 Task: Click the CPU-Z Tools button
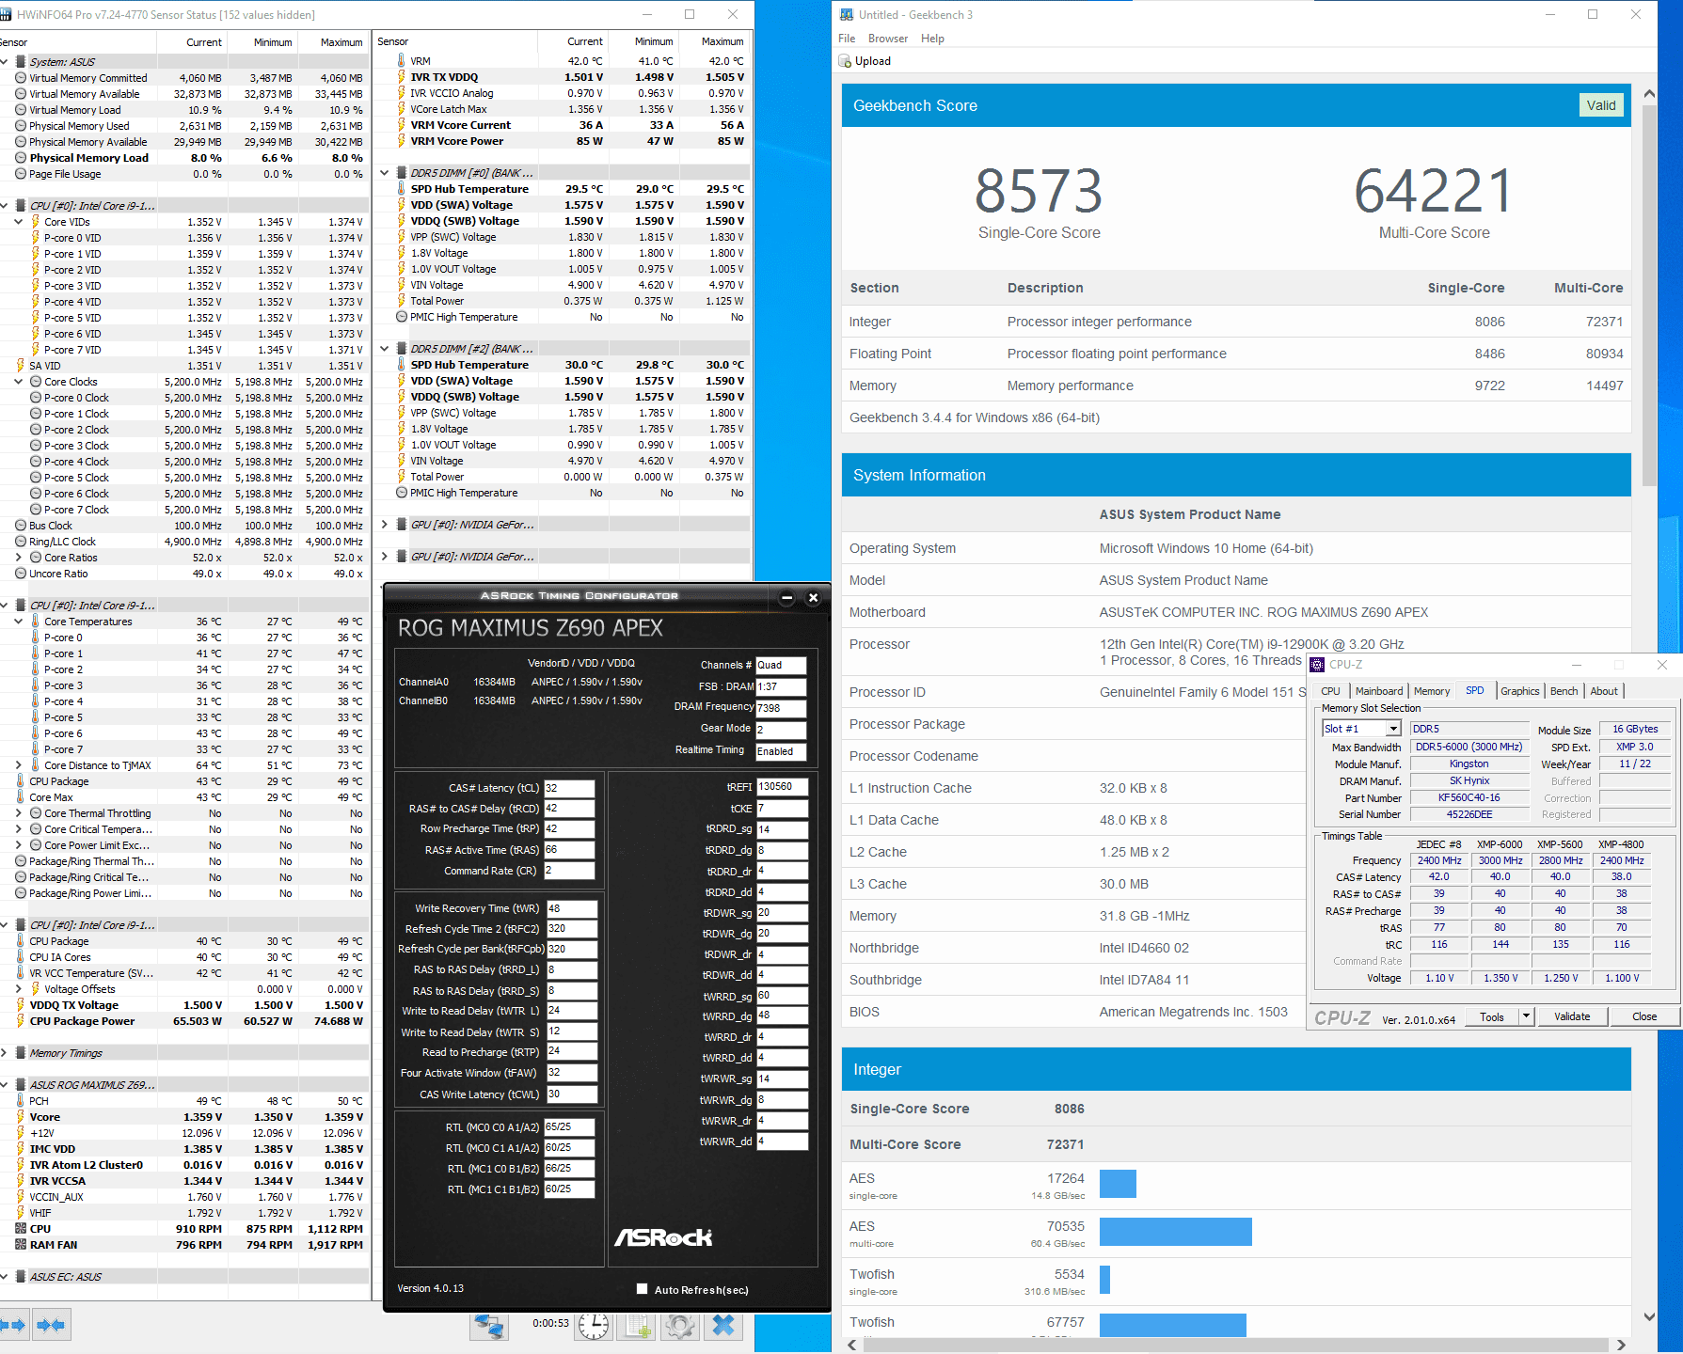(1492, 1016)
